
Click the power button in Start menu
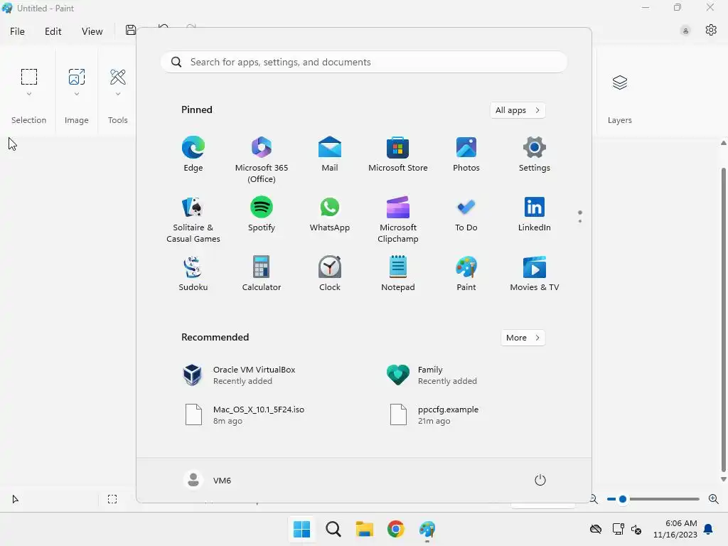pos(540,480)
